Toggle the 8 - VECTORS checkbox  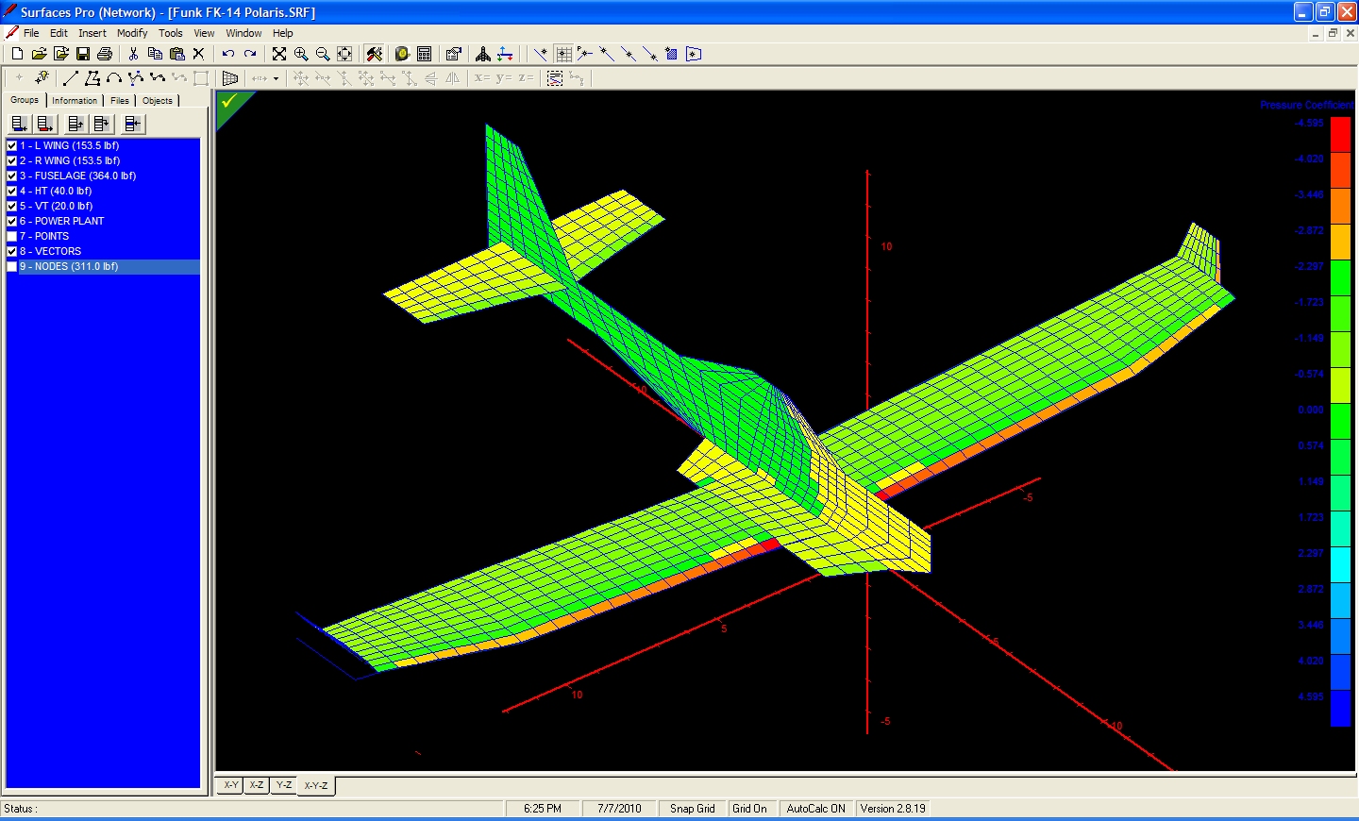click(x=11, y=251)
